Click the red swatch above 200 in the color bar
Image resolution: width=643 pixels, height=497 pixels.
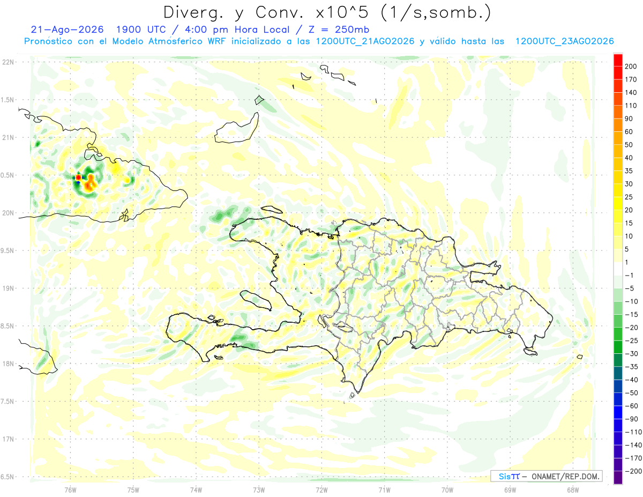pyautogui.click(x=618, y=60)
